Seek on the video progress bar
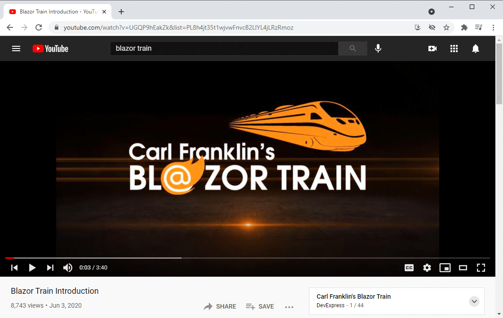 [247, 258]
